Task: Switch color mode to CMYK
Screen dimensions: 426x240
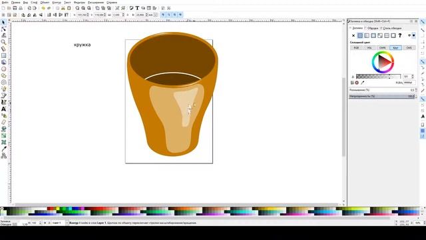Action: (382, 47)
